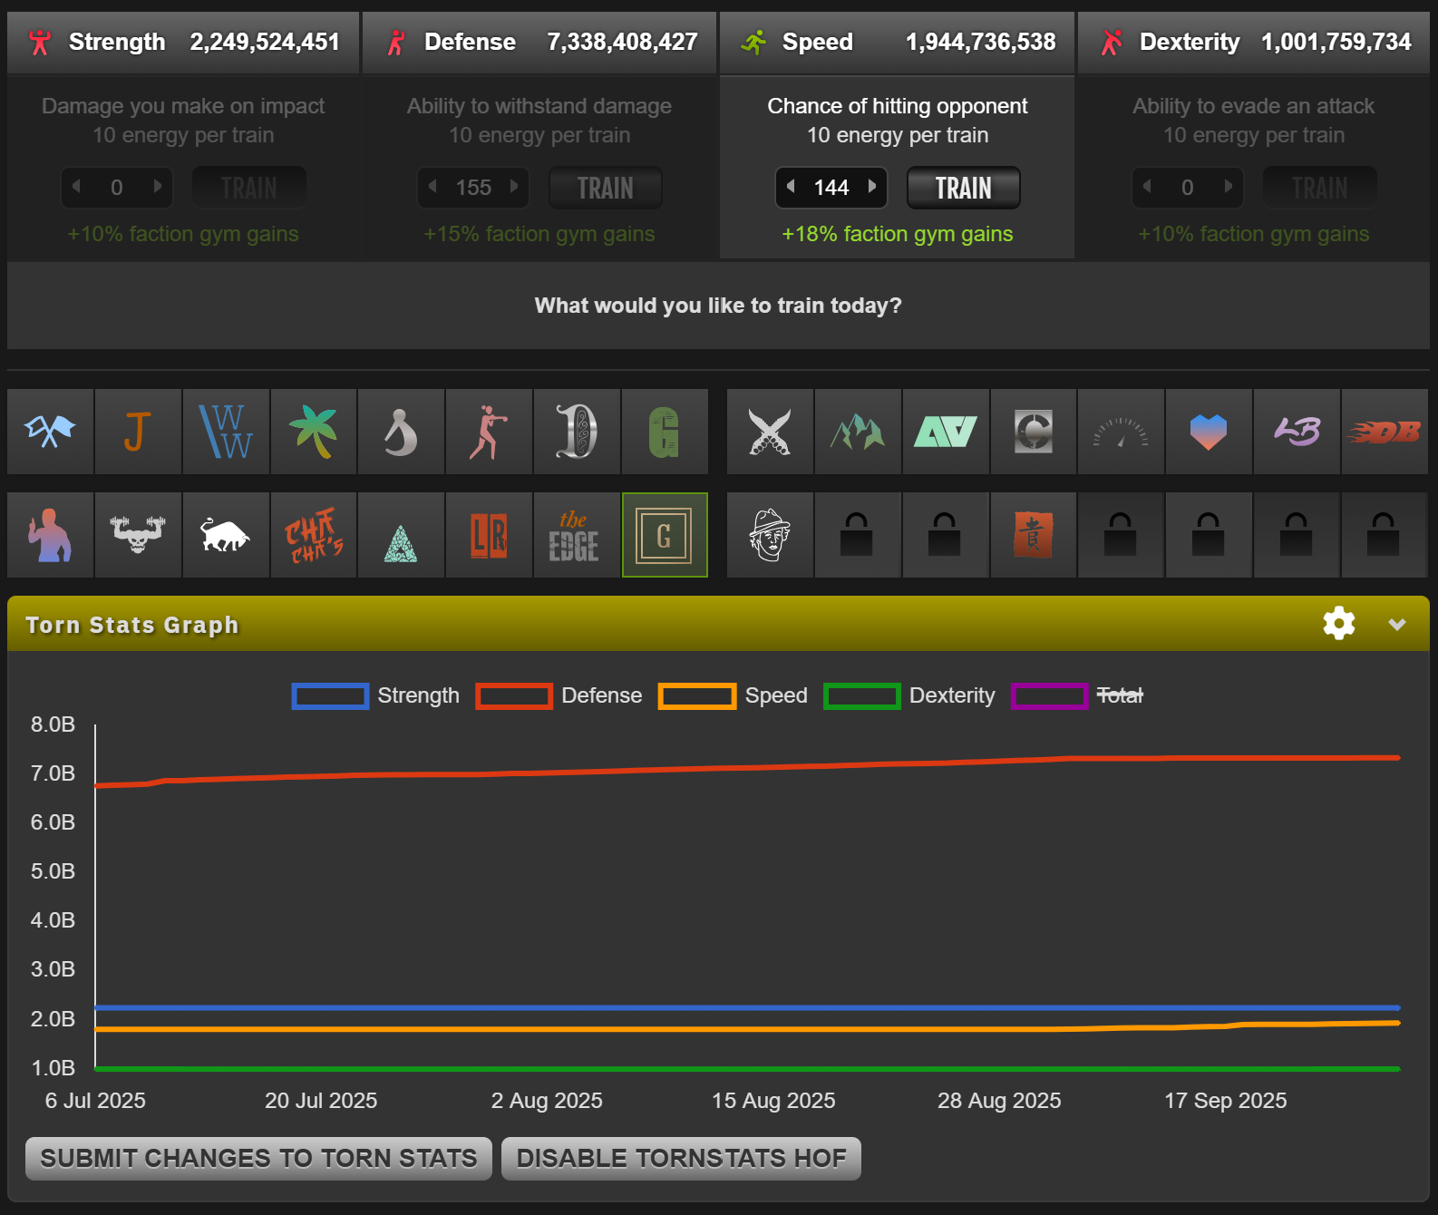Collapse the Torn Stats Graph panel
The height and width of the screenshot is (1215, 1438).
1396,624
